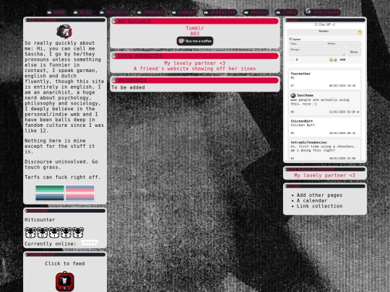
Task: Click the green online dot on Saschaaa's message
Action: pos(358,112)
